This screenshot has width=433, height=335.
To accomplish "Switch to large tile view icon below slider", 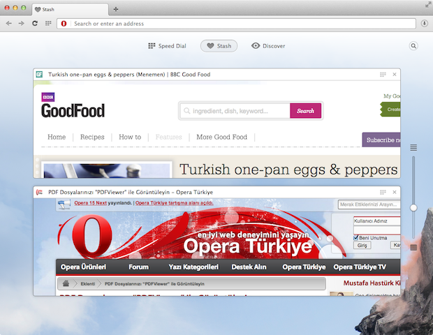I will click(413, 247).
